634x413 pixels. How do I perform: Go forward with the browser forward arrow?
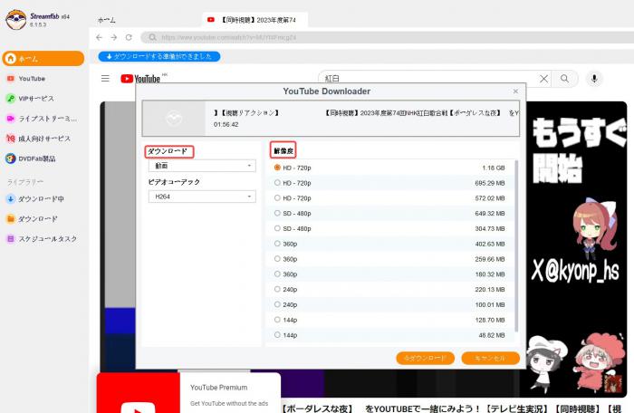(114, 37)
